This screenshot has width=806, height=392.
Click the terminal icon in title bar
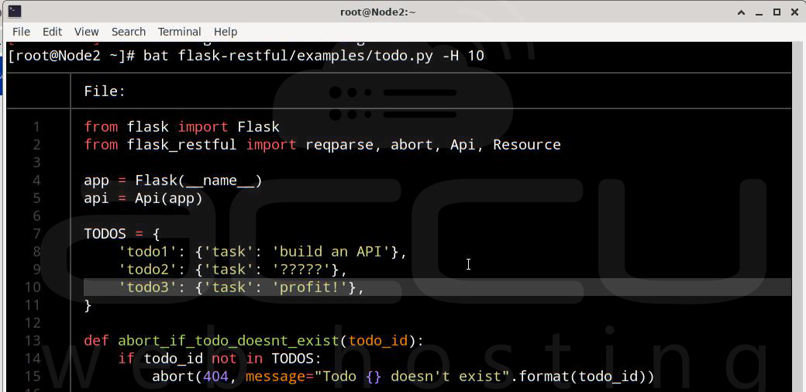(x=15, y=12)
